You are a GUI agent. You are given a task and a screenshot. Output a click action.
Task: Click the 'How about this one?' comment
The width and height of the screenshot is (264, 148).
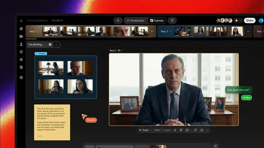pos(238,90)
